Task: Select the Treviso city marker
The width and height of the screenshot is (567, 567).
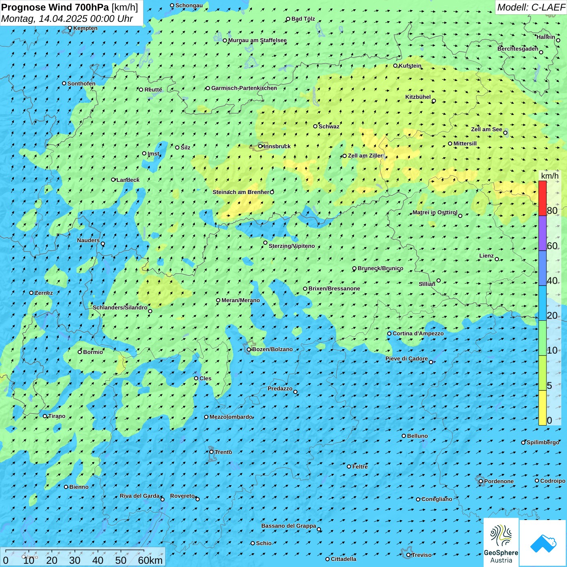Action: (x=408, y=555)
